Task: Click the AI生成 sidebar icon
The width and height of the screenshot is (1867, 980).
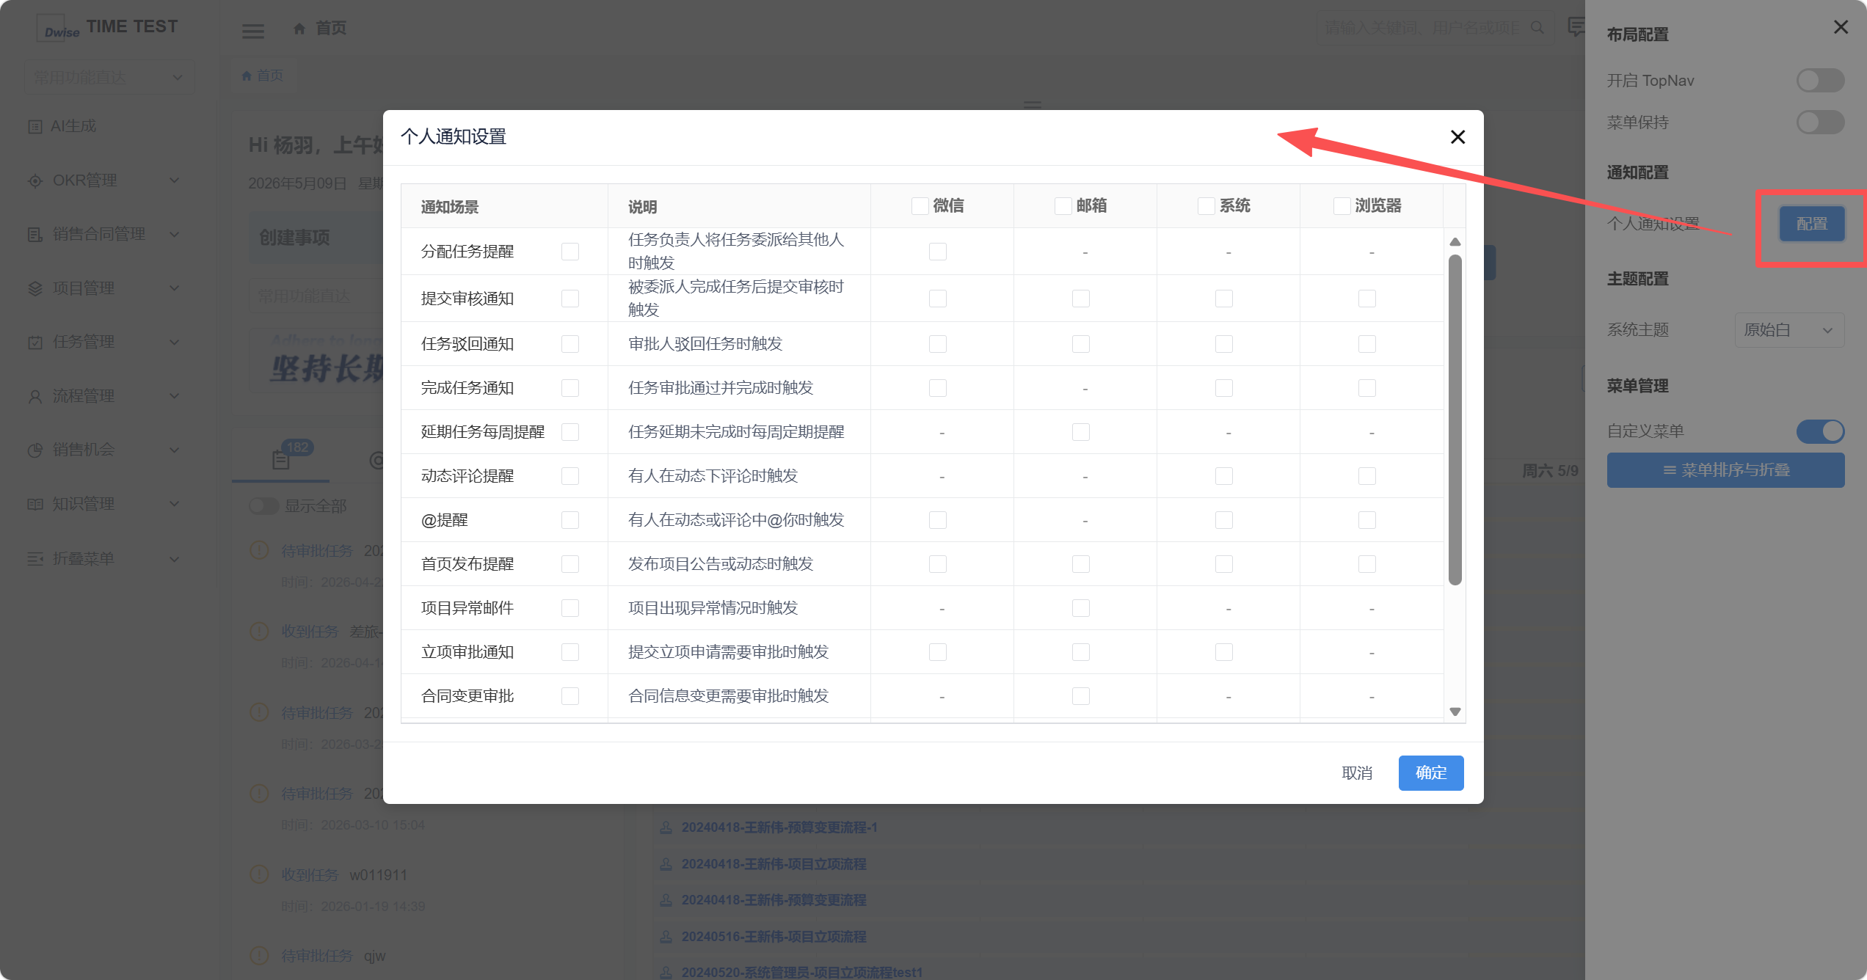Action: [34, 126]
